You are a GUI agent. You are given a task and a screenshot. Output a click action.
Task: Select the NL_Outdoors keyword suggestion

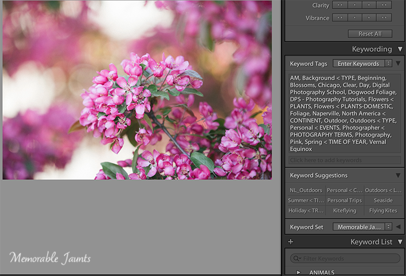pyautogui.click(x=305, y=190)
